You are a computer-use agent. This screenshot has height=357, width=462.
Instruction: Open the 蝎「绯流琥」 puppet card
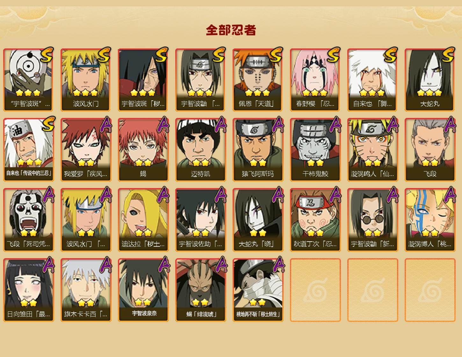pos(201,290)
